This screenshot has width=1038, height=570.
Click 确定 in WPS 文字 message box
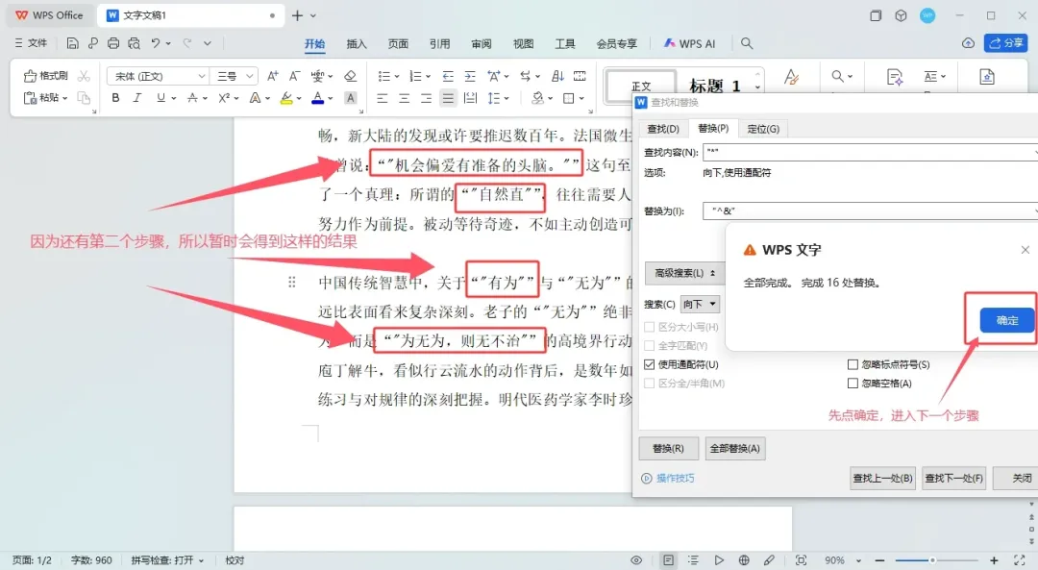pos(1007,320)
